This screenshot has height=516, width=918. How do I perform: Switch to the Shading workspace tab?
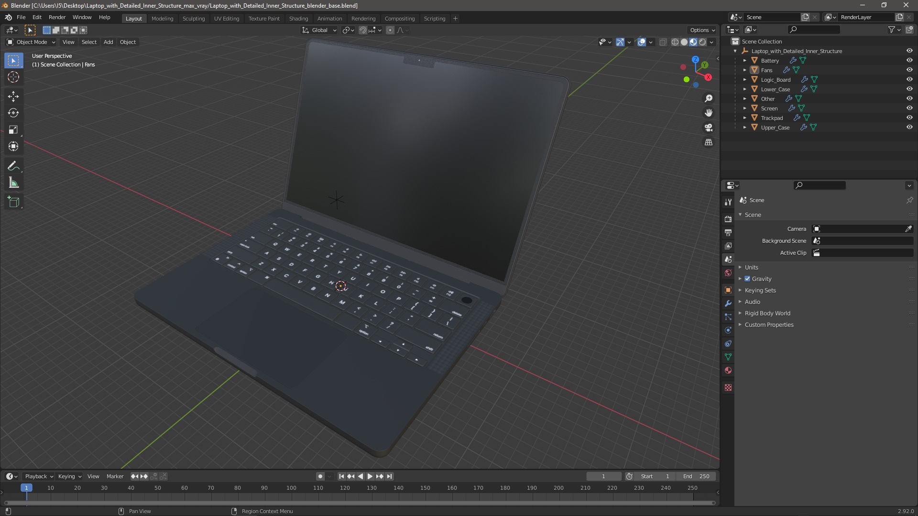coord(298,19)
